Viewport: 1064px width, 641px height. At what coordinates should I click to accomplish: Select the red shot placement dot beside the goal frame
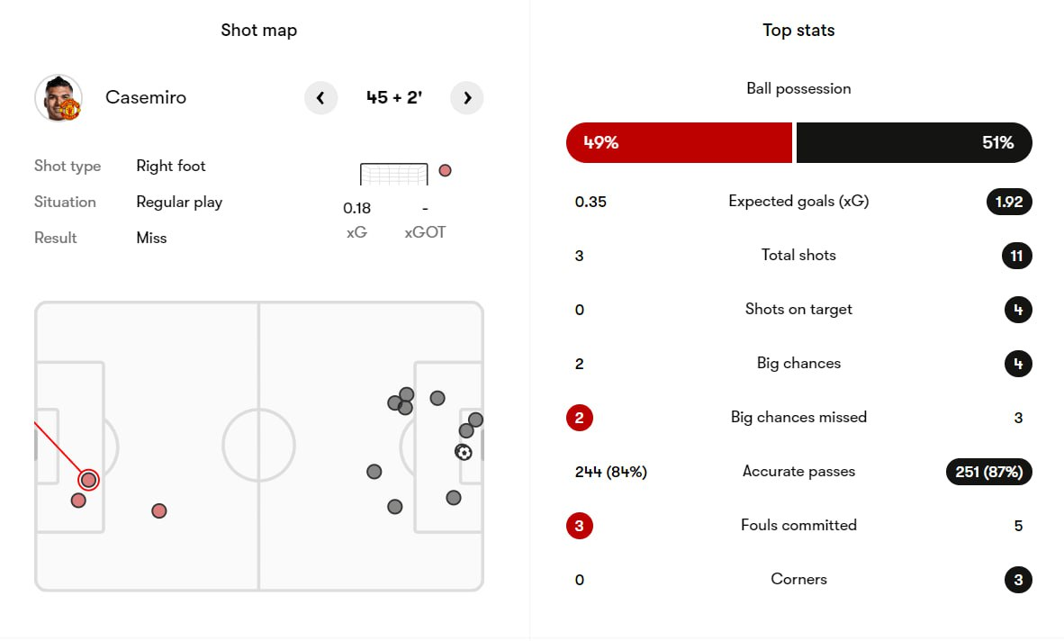click(x=445, y=170)
